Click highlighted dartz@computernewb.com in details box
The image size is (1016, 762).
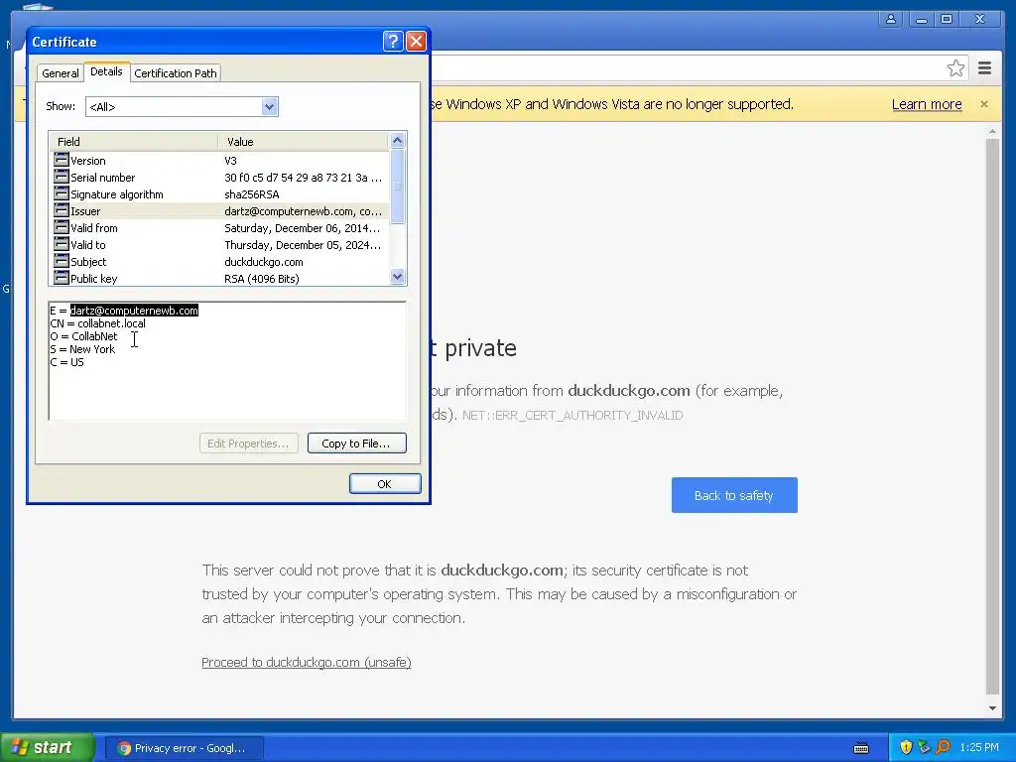(134, 311)
